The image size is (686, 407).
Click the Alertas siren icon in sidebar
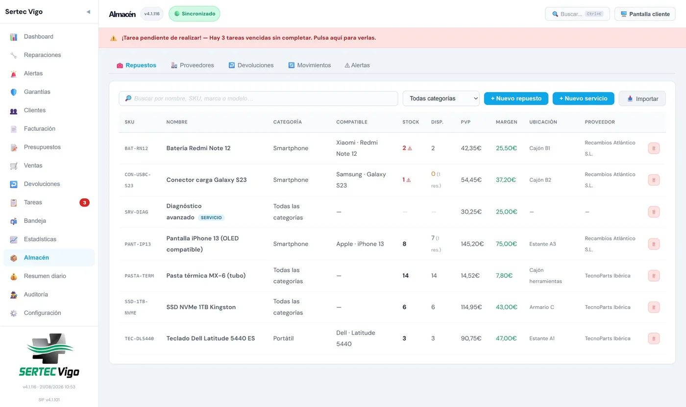coord(14,73)
